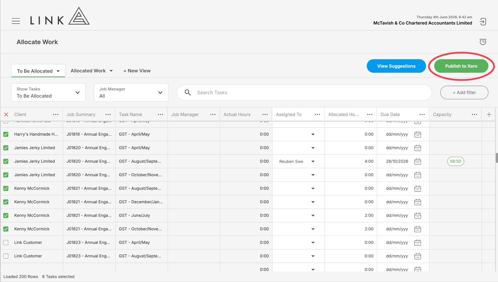This screenshot has width=498, height=282.
Task: Sort by Client column header
Action: 20,114
